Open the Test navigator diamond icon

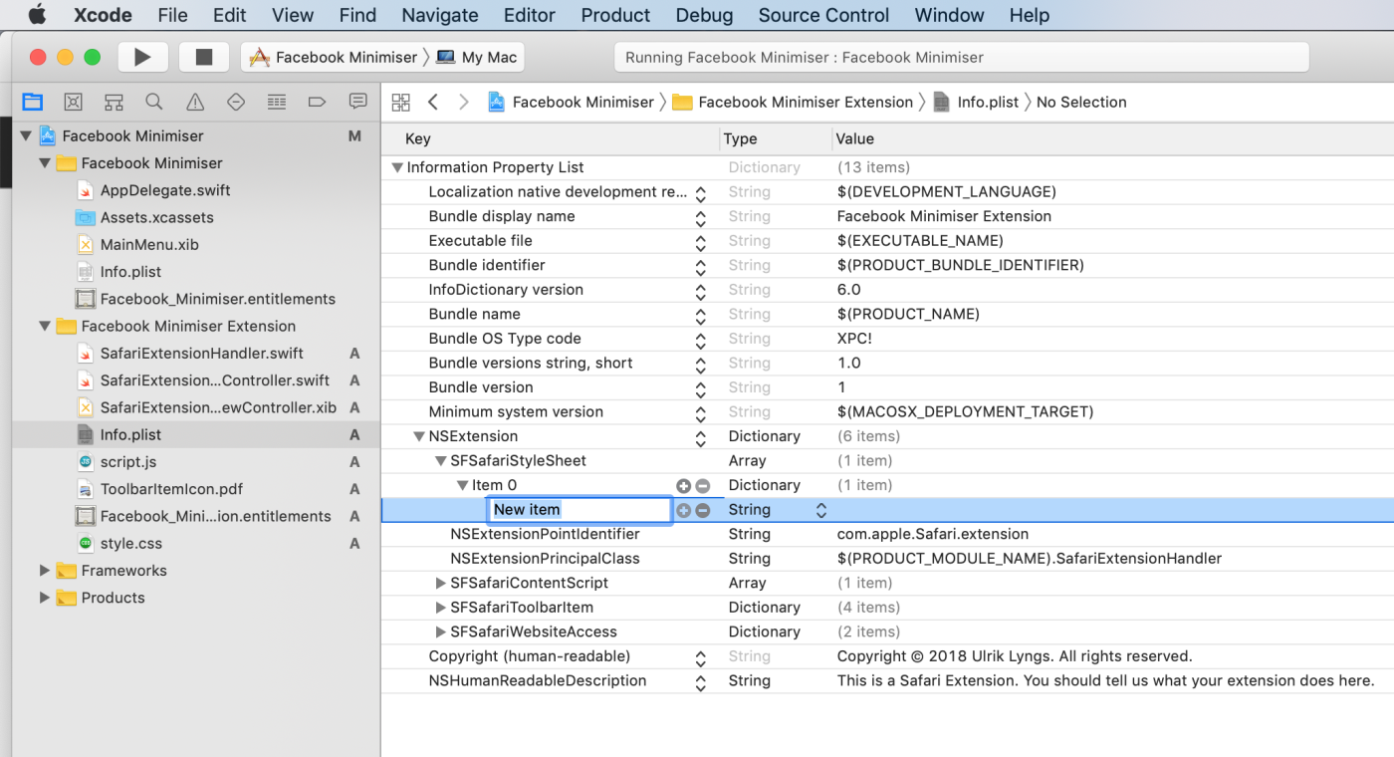click(x=236, y=102)
